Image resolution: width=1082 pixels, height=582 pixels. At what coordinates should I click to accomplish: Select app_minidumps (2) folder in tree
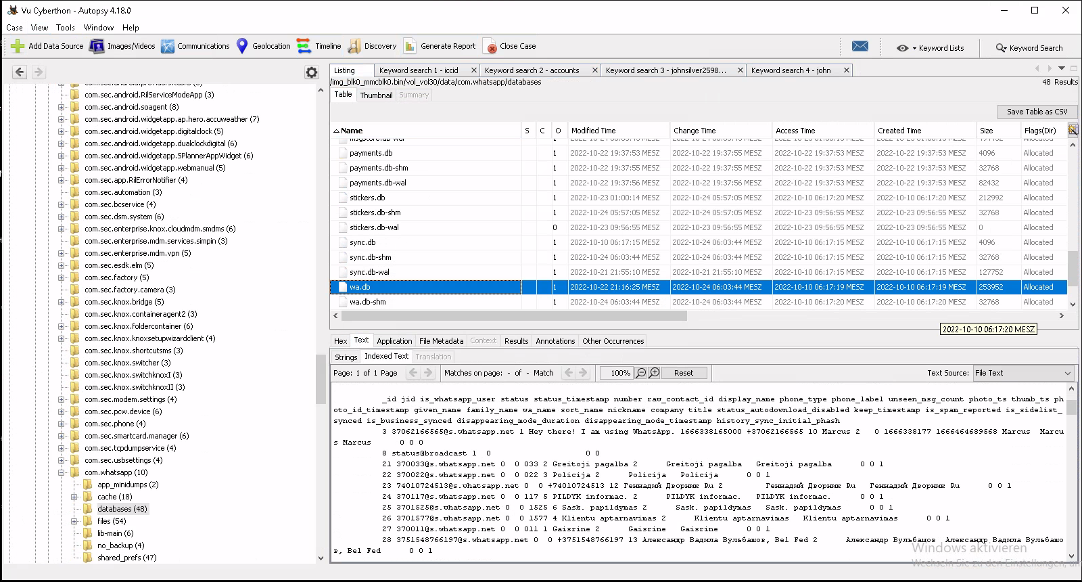(128, 485)
